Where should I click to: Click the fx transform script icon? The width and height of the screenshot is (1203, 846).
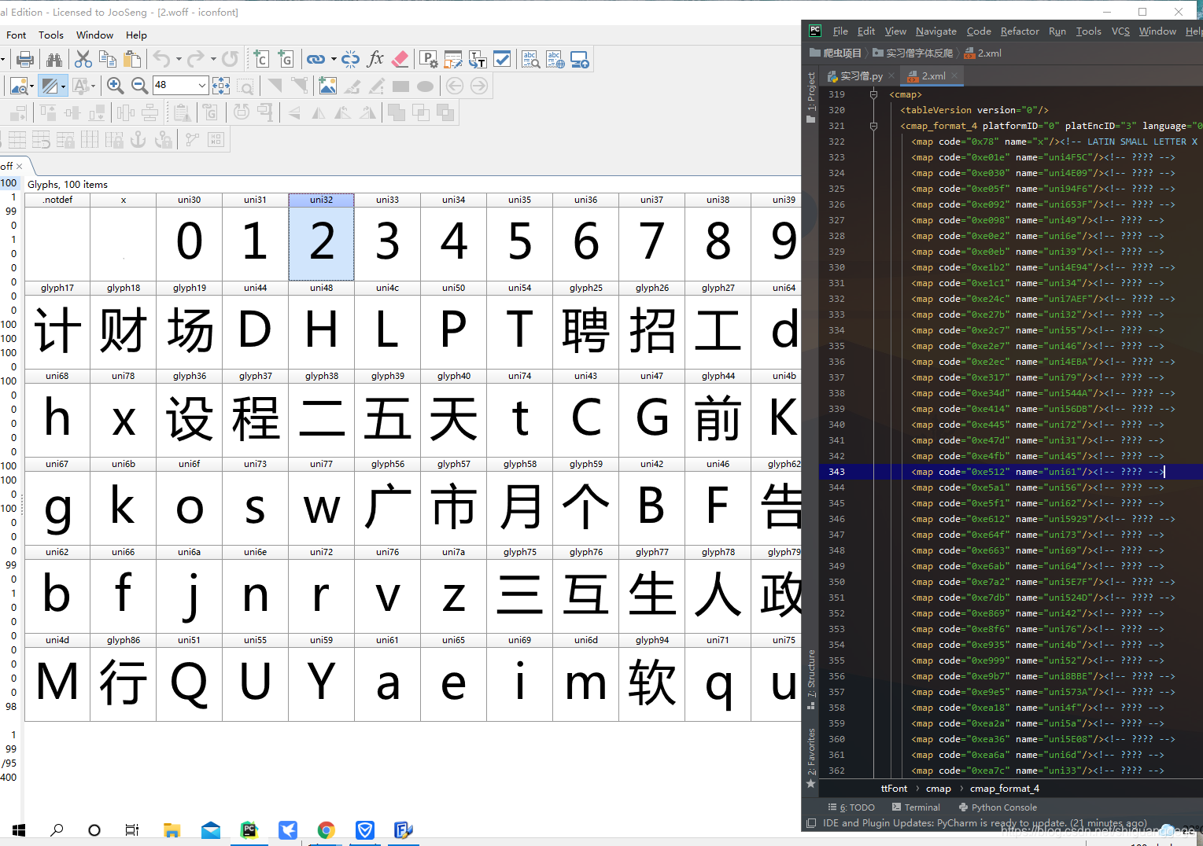tap(375, 60)
